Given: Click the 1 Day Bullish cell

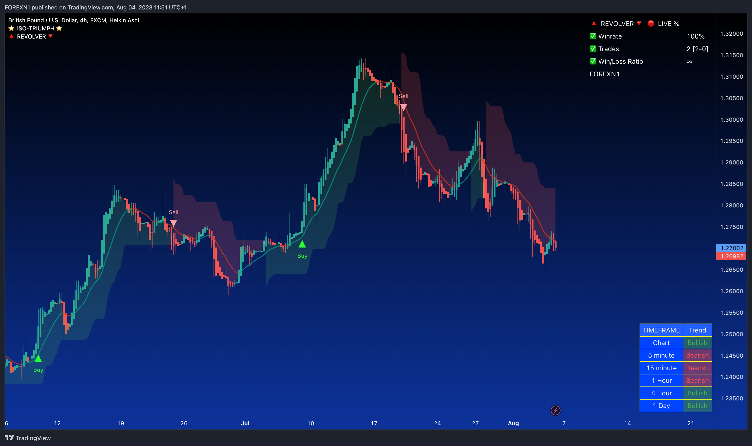Looking at the screenshot, I should [x=697, y=406].
